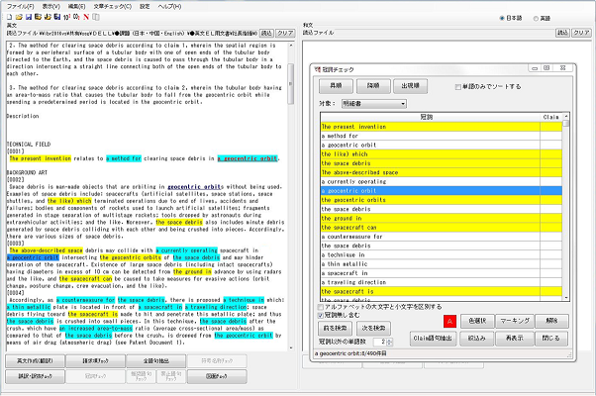This screenshot has width=596, height=396.
Task: Click the red 'A' color swatch
Action: [x=449, y=322]
